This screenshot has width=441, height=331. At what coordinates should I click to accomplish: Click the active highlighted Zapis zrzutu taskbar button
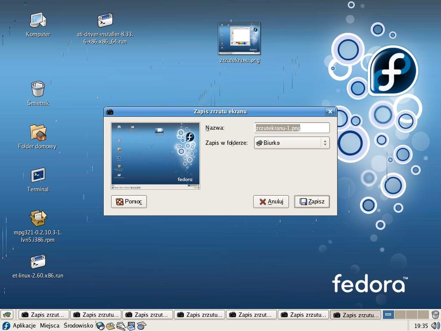355,315
